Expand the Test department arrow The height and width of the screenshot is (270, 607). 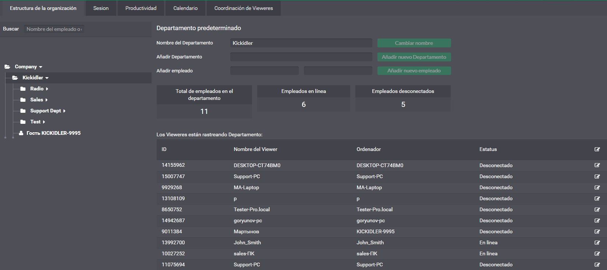pyautogui.click(x=44, y=122)
